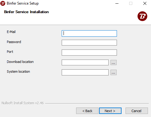
Task: Browse for Download location folder
Action: [x=114, y=62]
